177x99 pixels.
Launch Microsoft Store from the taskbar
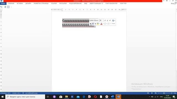pyautogui.click(x=61, y=97)
